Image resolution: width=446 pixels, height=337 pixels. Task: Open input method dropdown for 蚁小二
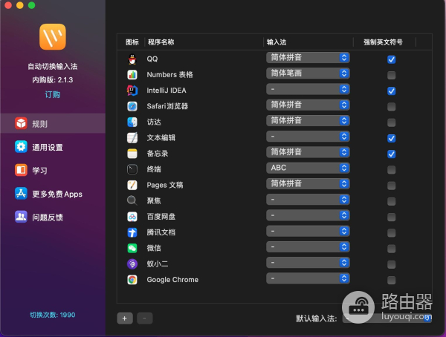click(308, 263)
